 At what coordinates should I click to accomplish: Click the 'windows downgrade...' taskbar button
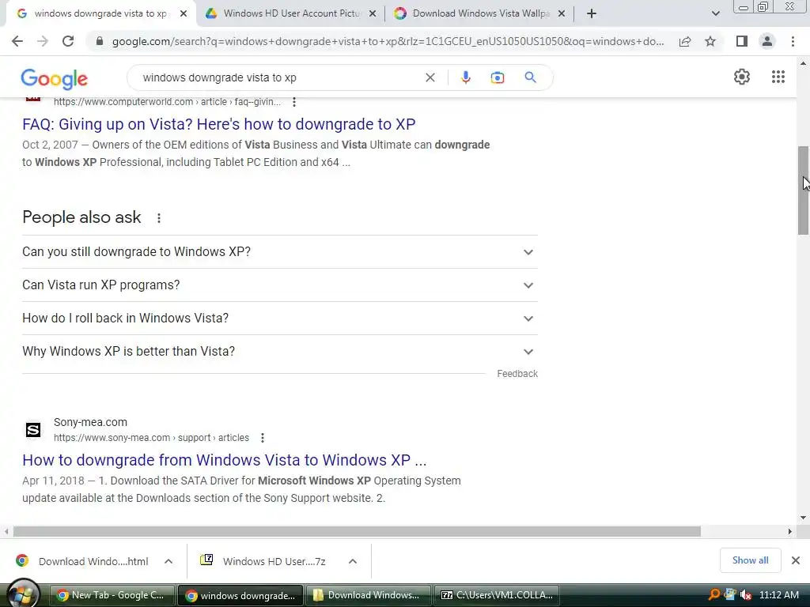(240, 595)
